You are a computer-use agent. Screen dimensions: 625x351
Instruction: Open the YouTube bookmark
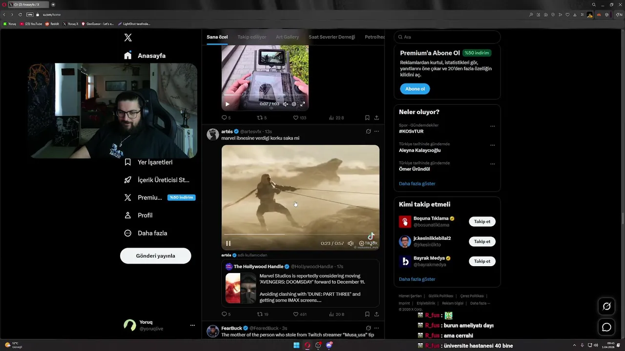tap(31, 24)
